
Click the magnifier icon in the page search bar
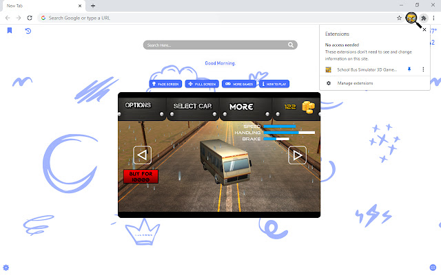point(291,45)
